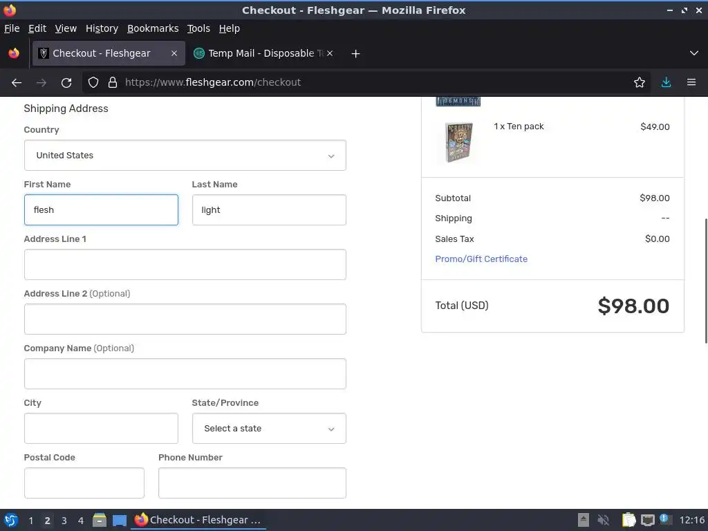Click the Last Name field

click(269, 210)
